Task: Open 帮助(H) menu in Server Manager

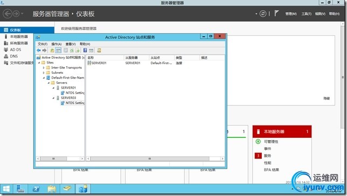Action: (x=334, y=13)
